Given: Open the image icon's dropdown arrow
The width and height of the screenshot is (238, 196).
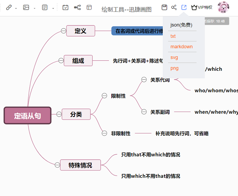Looking at the screenshot, I should (x=35, y=8).
